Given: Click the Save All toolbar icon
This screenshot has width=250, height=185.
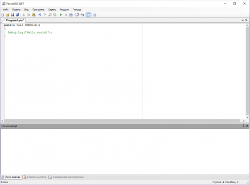Looking at the screenshot, I should [17, 15].
